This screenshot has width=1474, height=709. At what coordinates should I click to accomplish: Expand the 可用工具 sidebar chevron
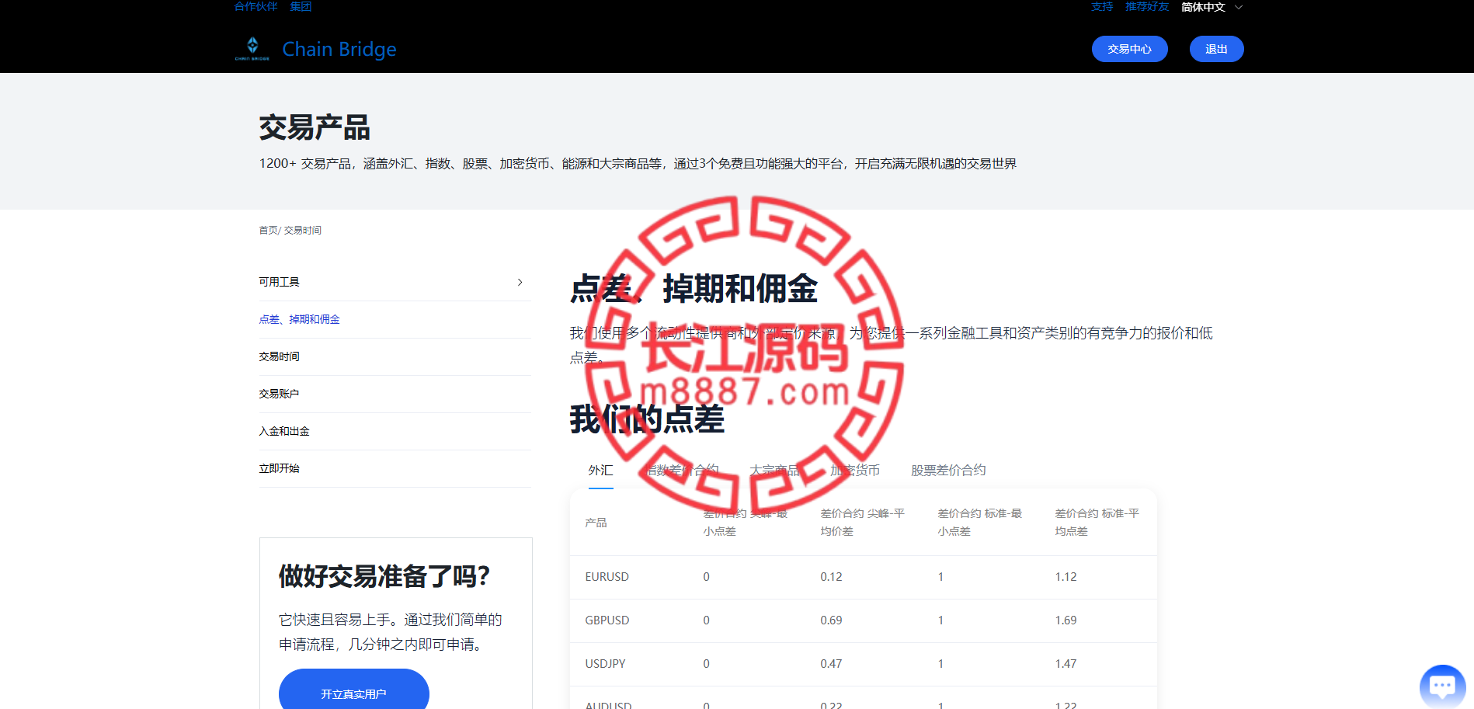tap(520, 282)
